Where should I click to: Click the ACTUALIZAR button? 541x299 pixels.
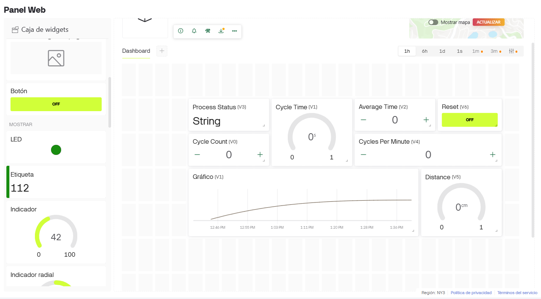coord(488,22)
